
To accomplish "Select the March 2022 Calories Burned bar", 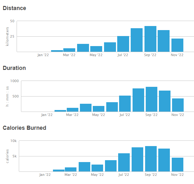I will point(71,170).
